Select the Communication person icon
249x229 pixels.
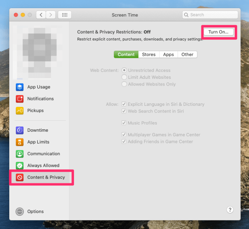20,154
